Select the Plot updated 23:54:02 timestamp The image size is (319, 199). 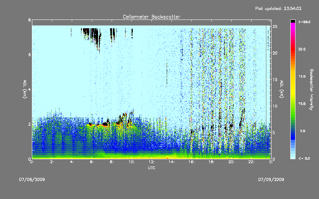pos(278,8)
